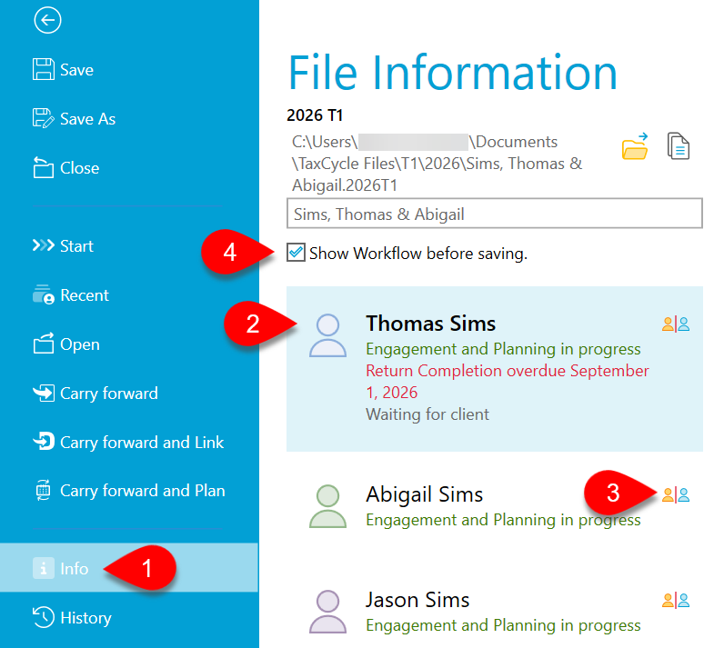Click the Info 'i' icon
The width and height of the screenshot is (714, 648).
(44, 568)
